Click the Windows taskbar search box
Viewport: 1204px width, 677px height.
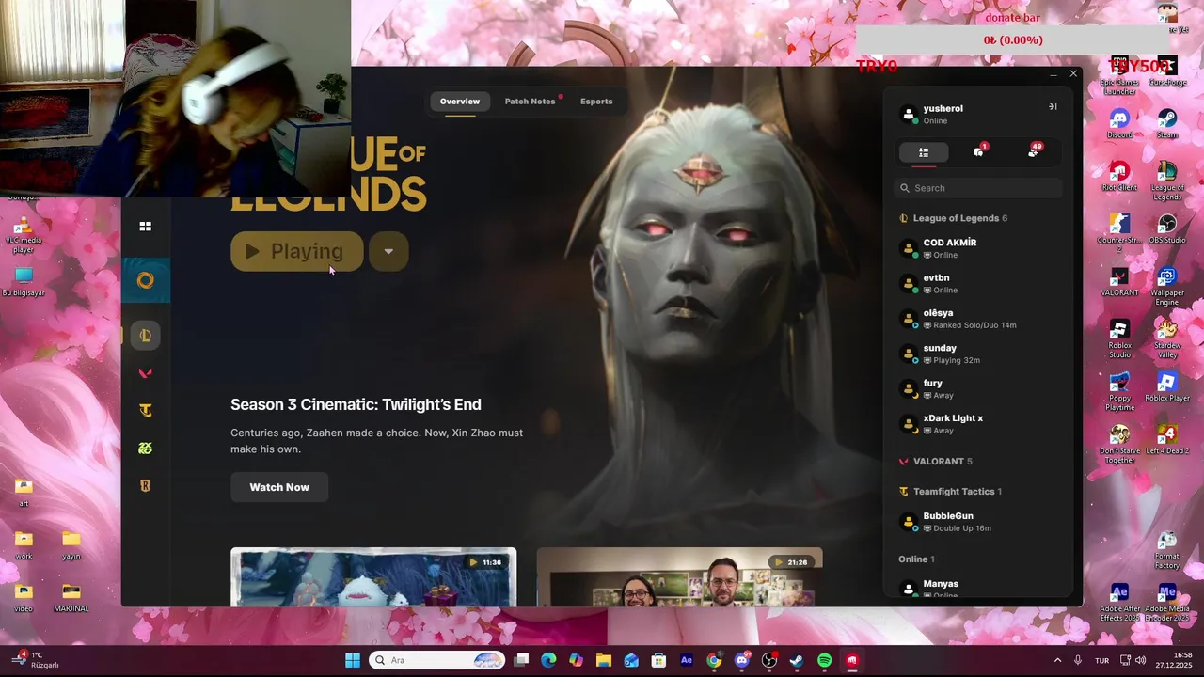(437, 660)
